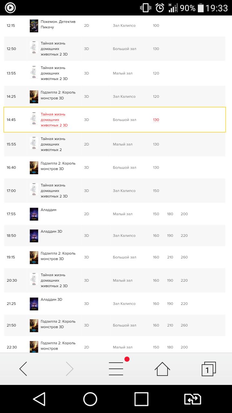Select the red underlined price 130
The image size is (232, 413).
pyautogui.click(x=156, y=120)
